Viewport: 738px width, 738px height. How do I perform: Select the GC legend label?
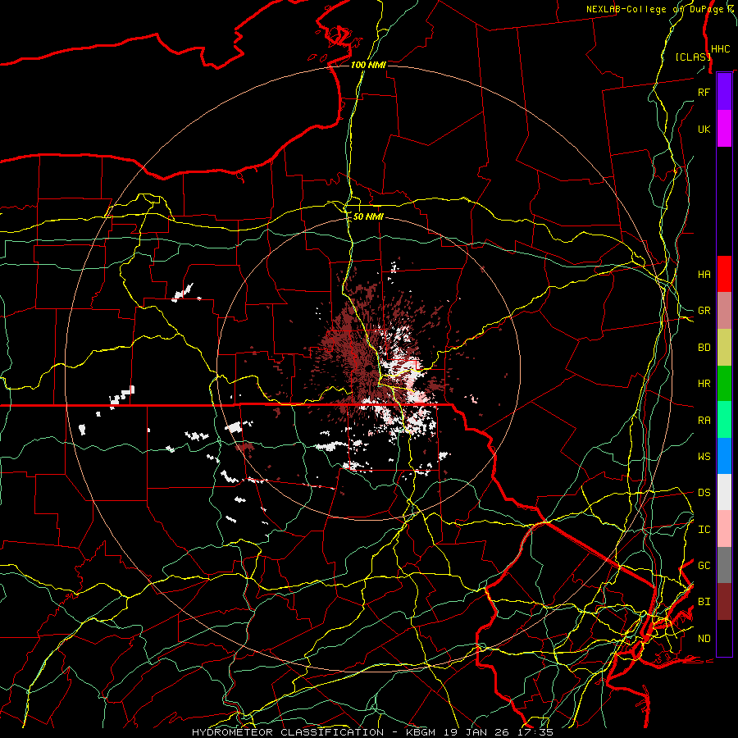click(704, 566)
